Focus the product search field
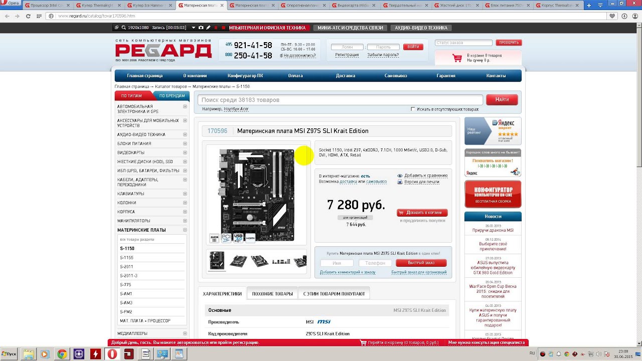Image resolution: width=642 pixels, height=361 pixels. pos(340,100)
